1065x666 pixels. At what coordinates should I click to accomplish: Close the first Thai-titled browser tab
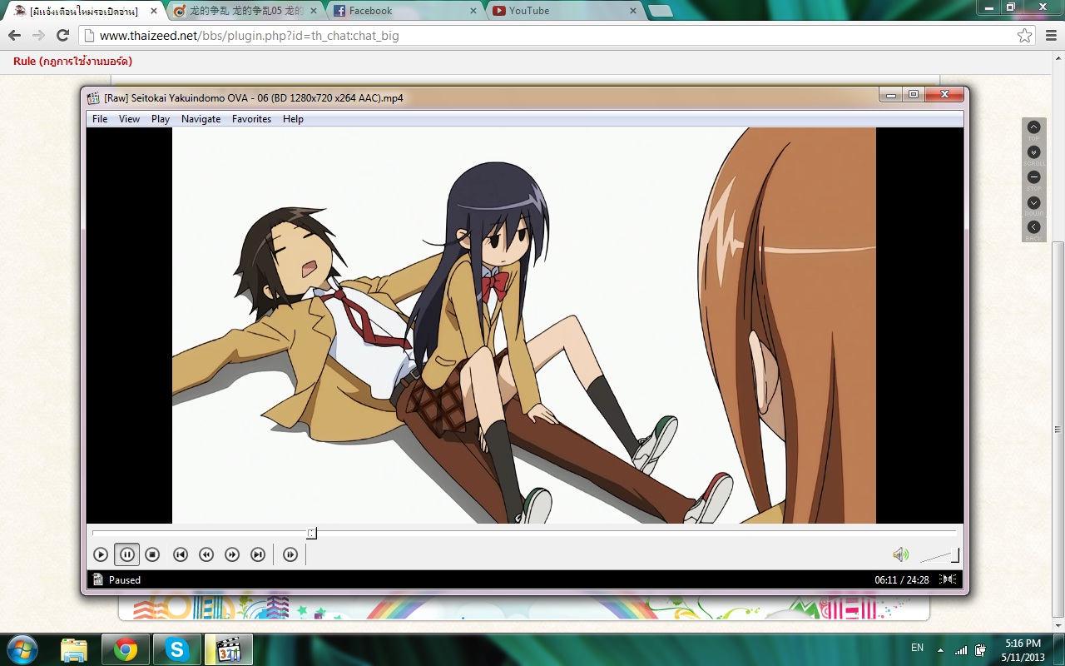(154, 11)
